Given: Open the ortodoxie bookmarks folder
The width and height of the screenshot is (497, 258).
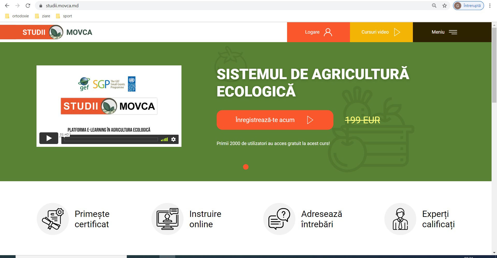Looking at the screenshot, I should pos(17,16).
